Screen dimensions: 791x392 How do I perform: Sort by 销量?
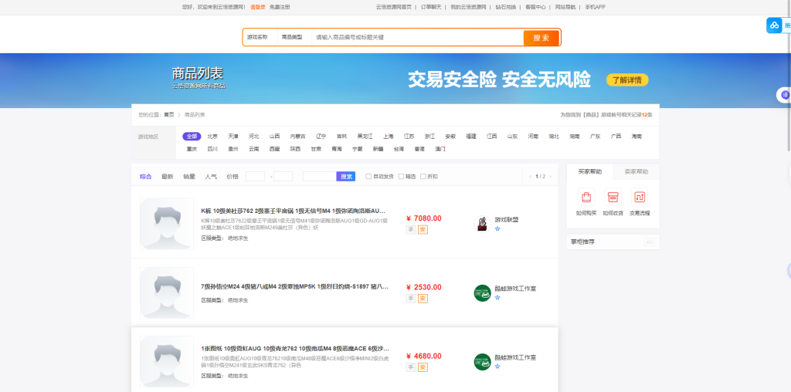(x=189, y=177)
